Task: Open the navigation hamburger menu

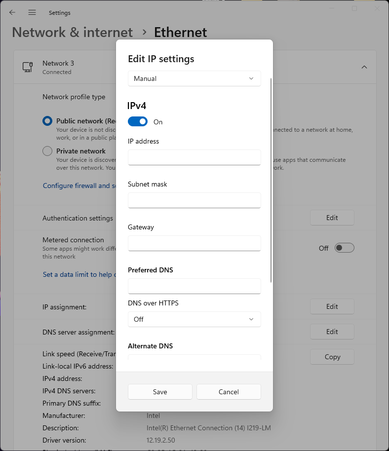Action: 32,12
